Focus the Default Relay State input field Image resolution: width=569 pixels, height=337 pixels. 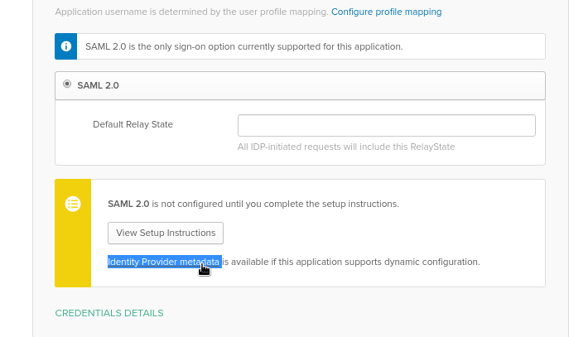point(387,126)
